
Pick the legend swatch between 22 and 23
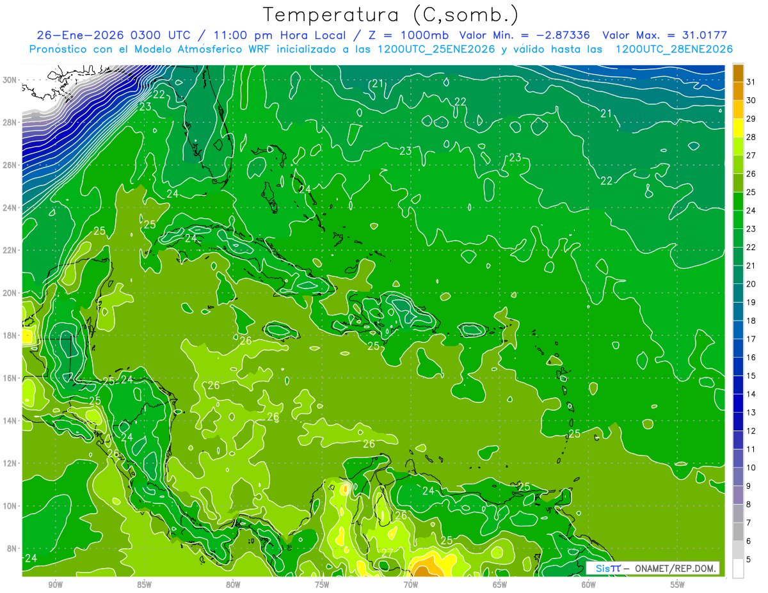[x=738, y=238]
